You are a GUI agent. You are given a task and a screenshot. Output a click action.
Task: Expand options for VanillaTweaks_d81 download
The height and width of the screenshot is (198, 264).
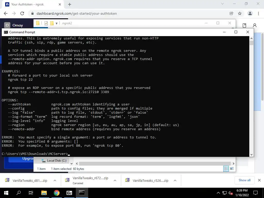pyautogui.click(x=55, y=180)
